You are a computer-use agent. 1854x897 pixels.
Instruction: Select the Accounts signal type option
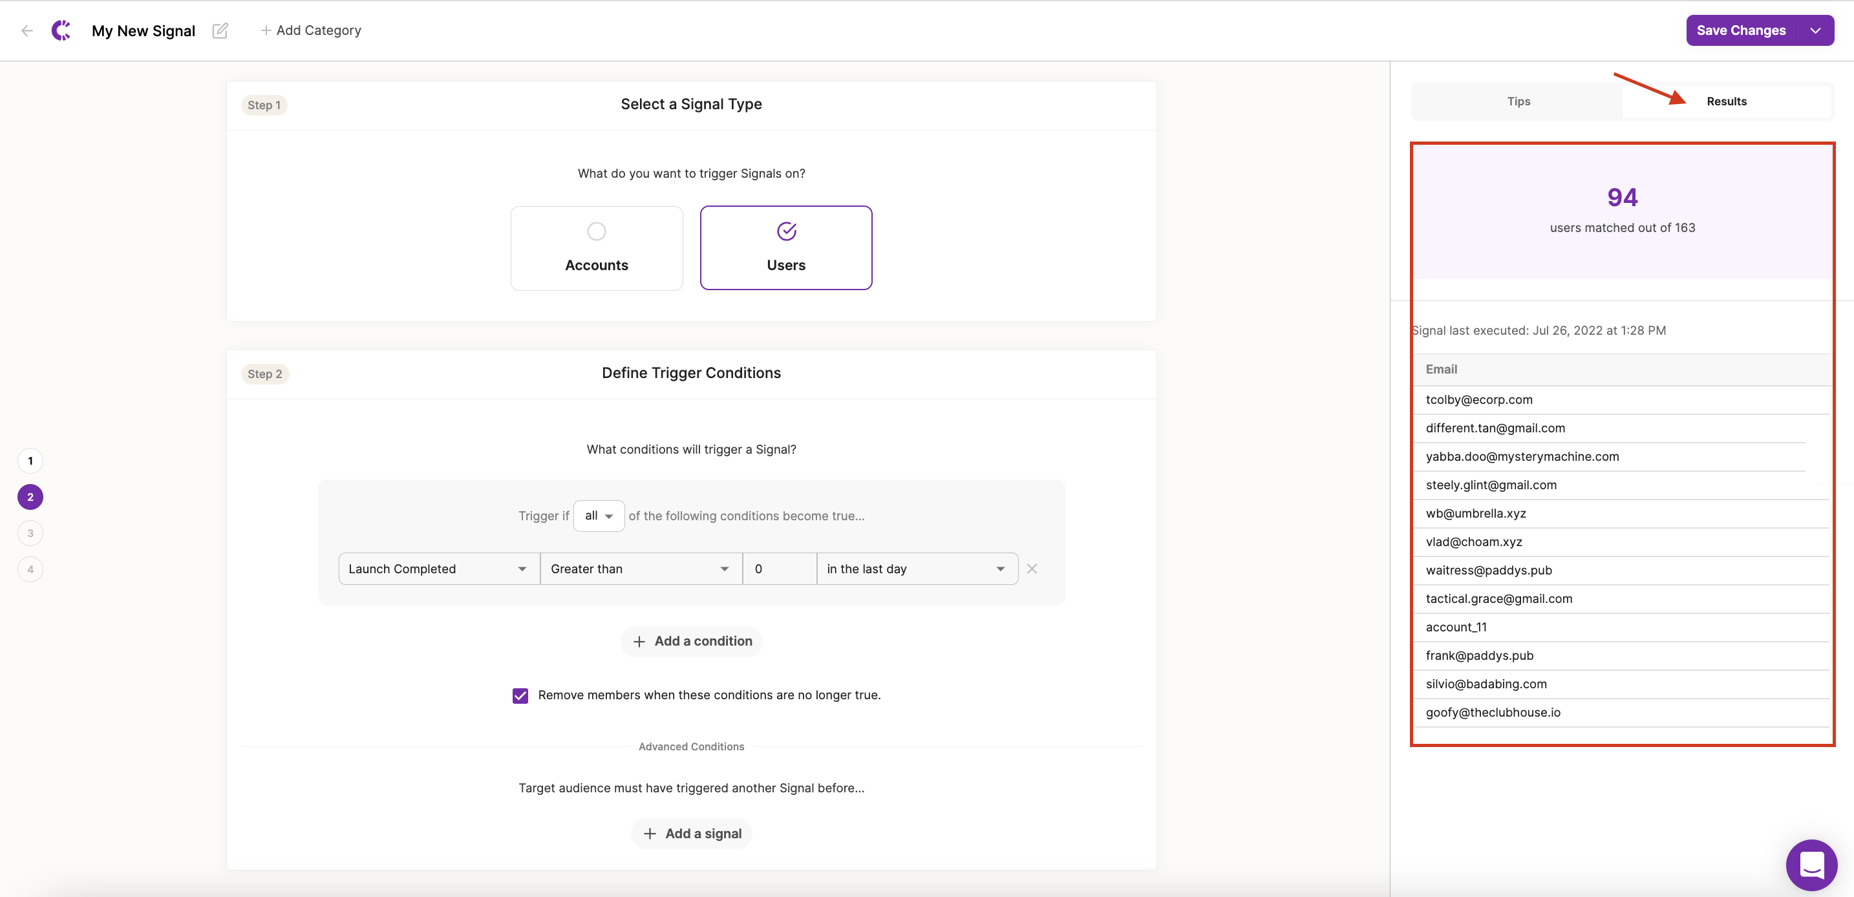pyautogui.click(x=596, y=248)
